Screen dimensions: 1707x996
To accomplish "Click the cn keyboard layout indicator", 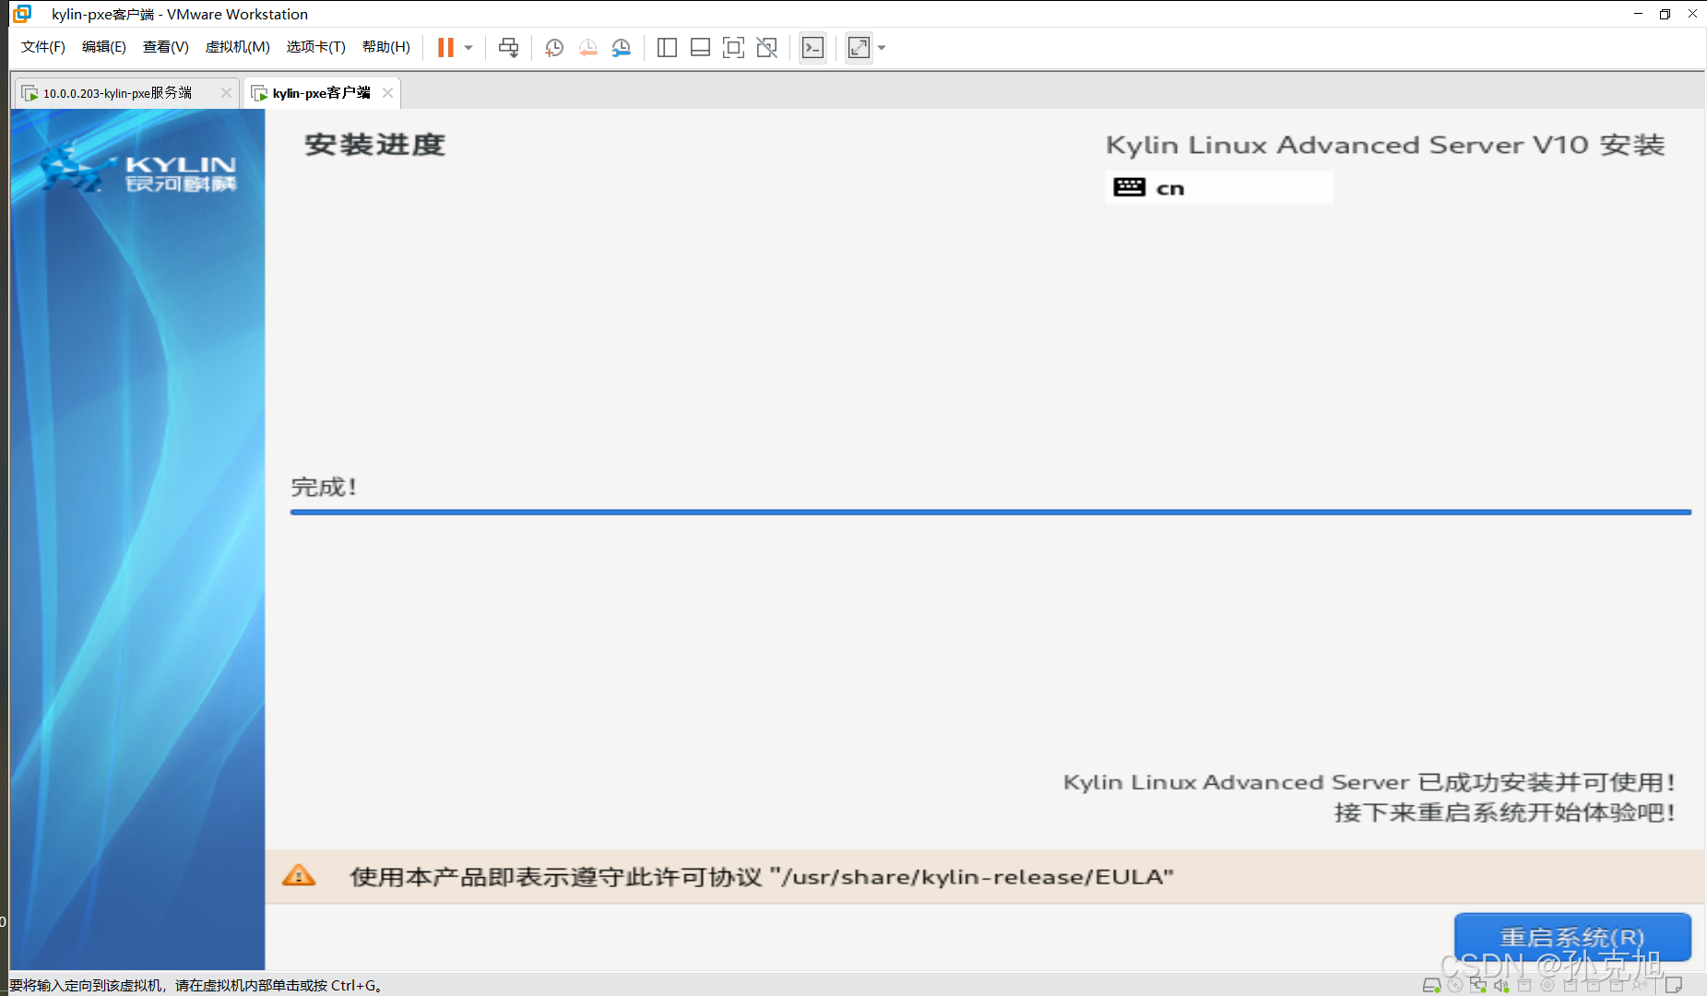I will click(x=1219, y=187).
